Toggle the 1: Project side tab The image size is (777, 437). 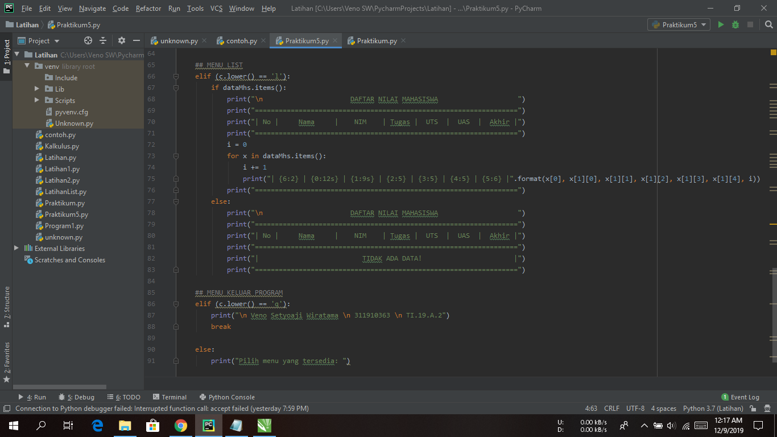point(7,56)
